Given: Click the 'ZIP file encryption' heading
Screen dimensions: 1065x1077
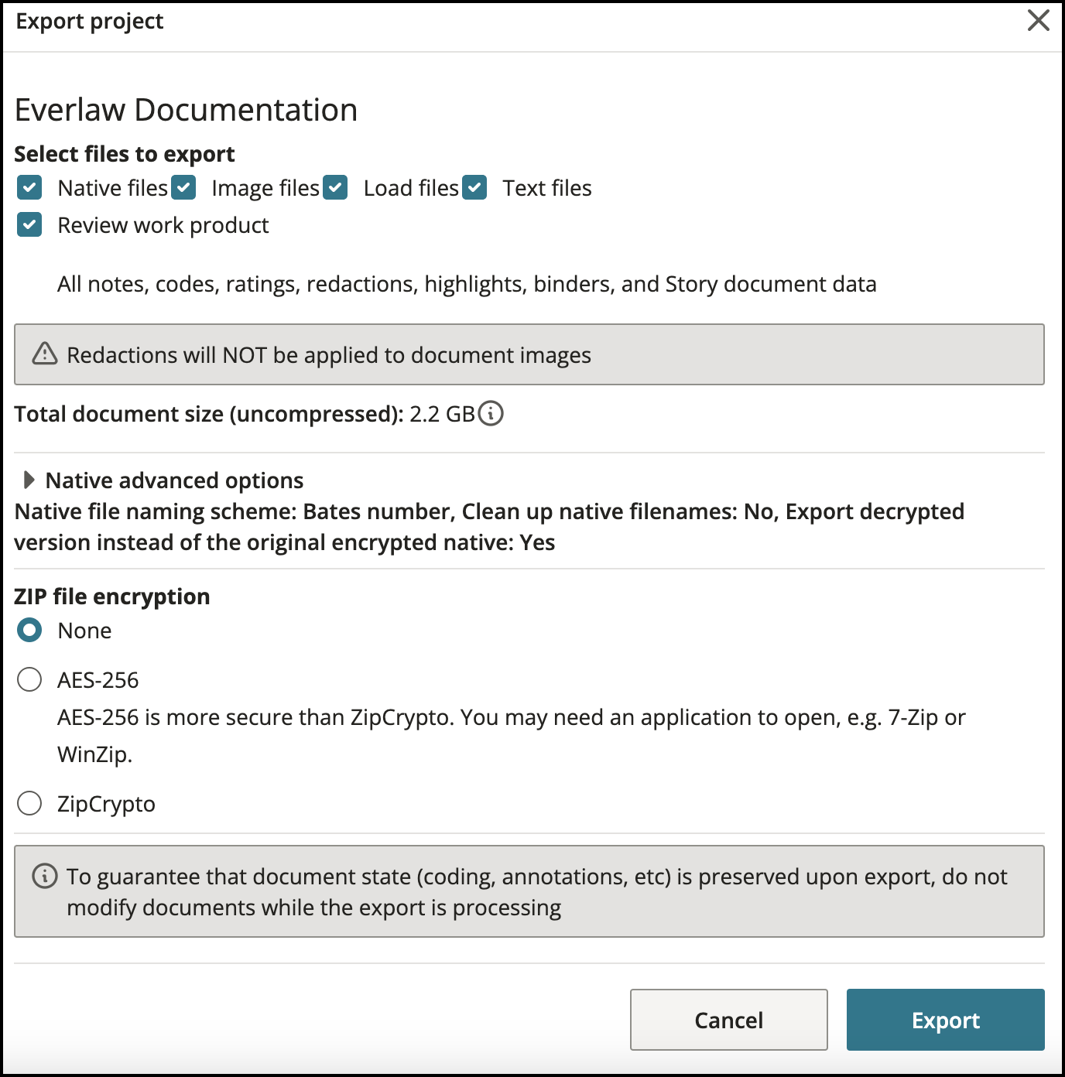Looking at the screenshot, I should click(x=112, y=597).
